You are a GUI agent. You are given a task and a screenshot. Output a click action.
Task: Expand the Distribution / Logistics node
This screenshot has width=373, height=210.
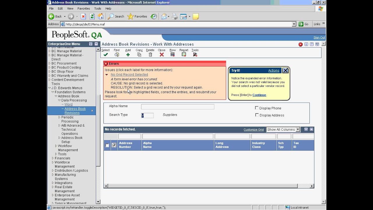coord(53,171)
